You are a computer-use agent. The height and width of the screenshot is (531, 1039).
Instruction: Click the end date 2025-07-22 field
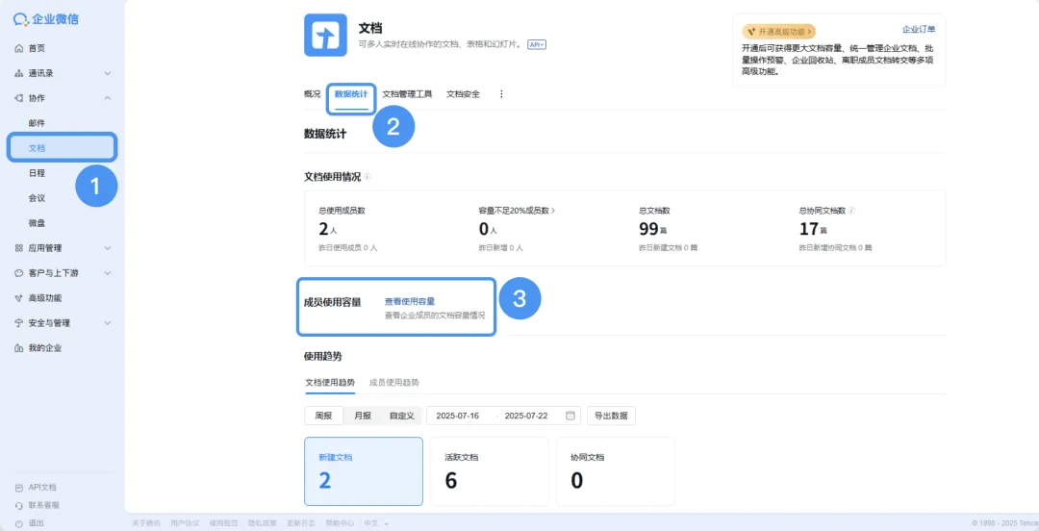pos(526,416)
